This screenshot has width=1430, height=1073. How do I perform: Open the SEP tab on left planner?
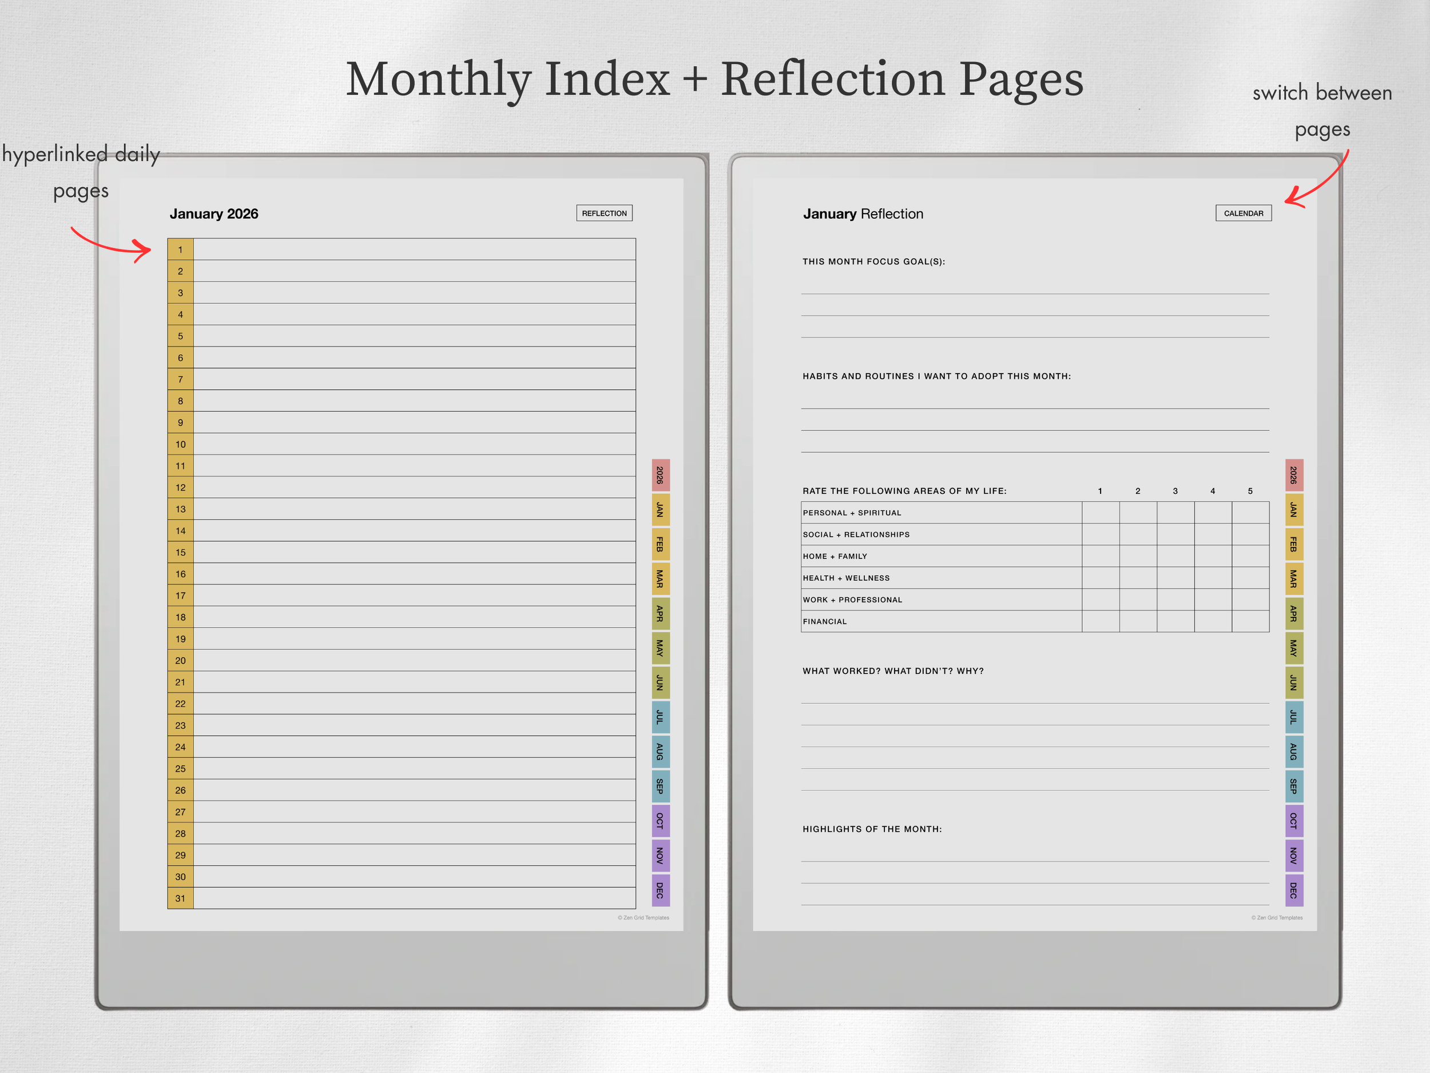pyautogui.click(x=660, y=786)
